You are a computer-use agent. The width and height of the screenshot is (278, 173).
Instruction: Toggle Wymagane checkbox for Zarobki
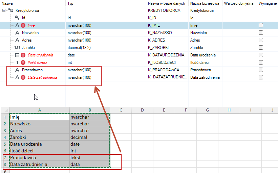pyautogui.click(x=261, y=48)
